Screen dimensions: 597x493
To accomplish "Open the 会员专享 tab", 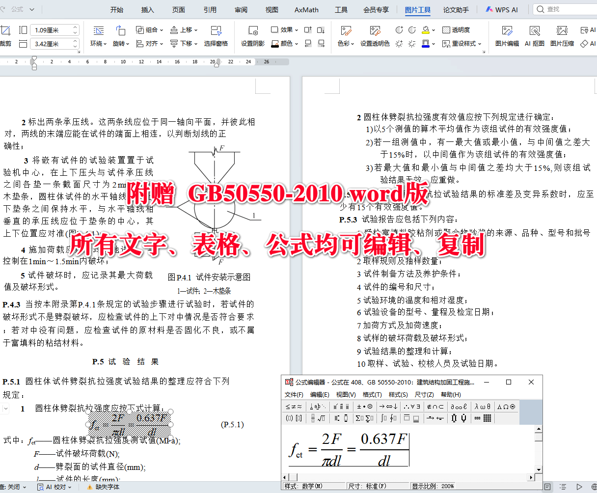I will pos(376,10).
